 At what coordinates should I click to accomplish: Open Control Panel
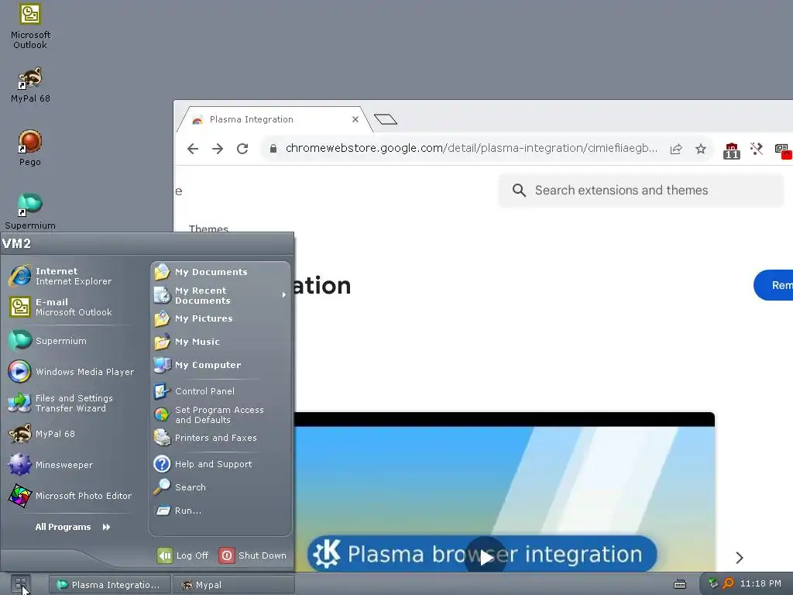point(221,391)
